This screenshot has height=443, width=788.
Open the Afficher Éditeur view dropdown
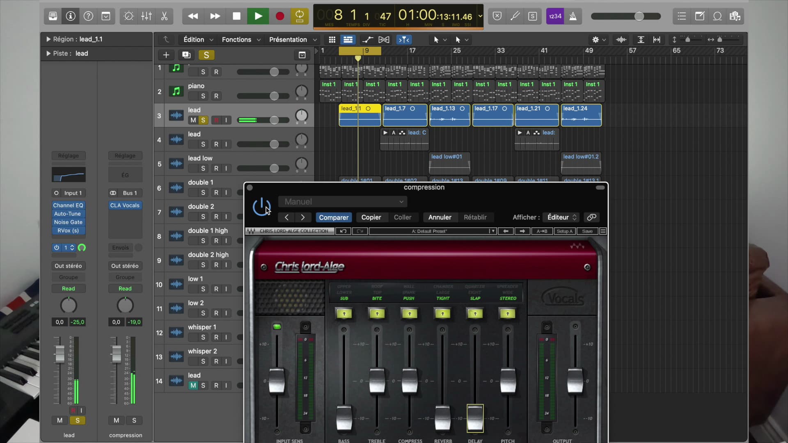click(561, 217)
